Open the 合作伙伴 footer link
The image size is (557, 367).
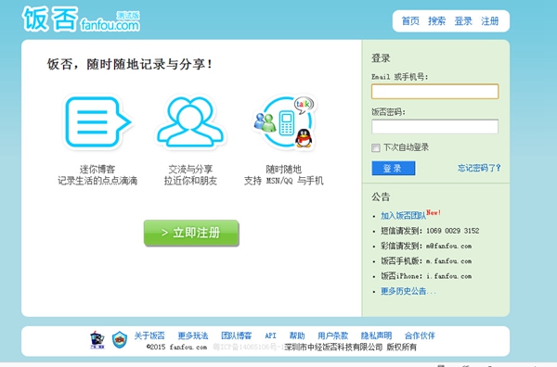click(x=420, y=335)
